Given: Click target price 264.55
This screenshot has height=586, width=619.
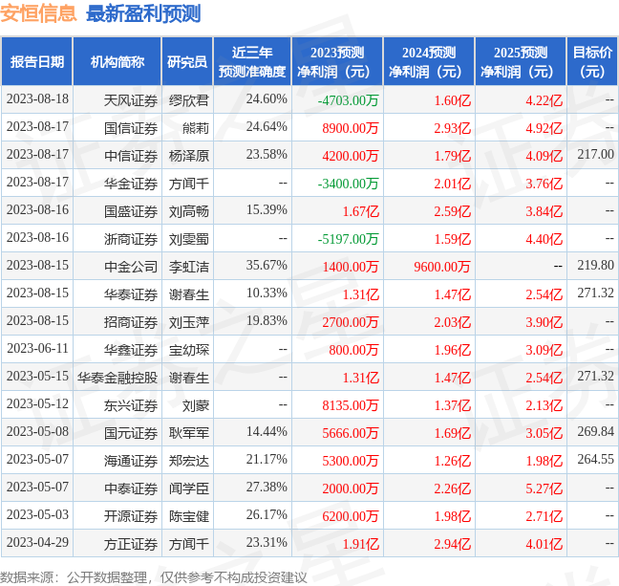Looking at the screenshot, I should (x=596, y=459).
